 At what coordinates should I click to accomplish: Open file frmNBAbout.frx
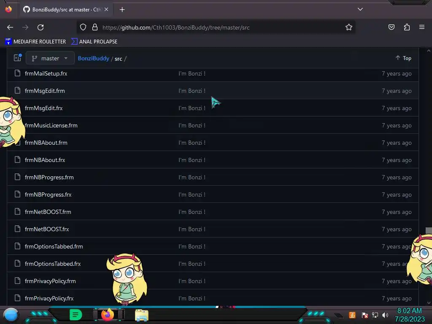tap(45, 160)
